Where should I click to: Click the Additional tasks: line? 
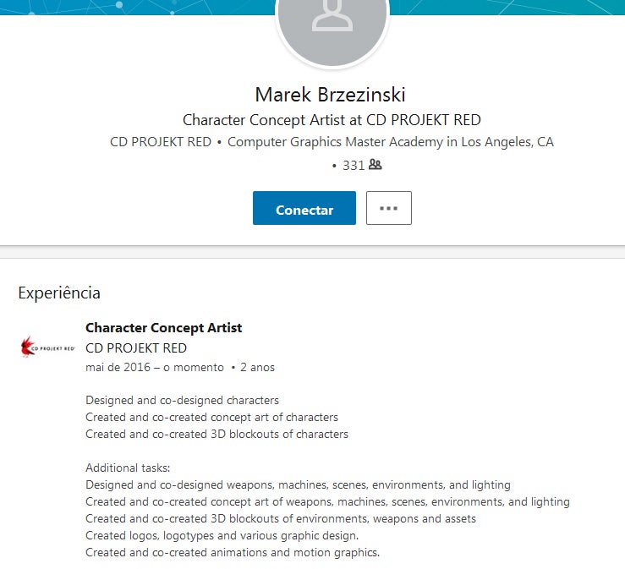click(x=128, y=468)
